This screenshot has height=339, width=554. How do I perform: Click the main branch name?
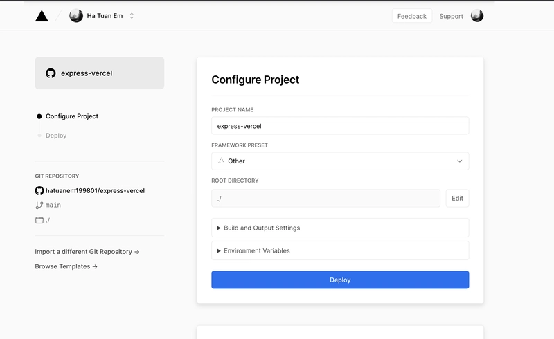click(53, 205)
